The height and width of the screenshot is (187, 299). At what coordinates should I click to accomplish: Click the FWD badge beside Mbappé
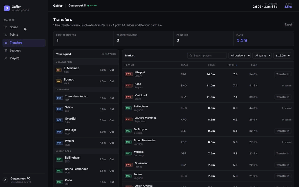coord(129,74)
